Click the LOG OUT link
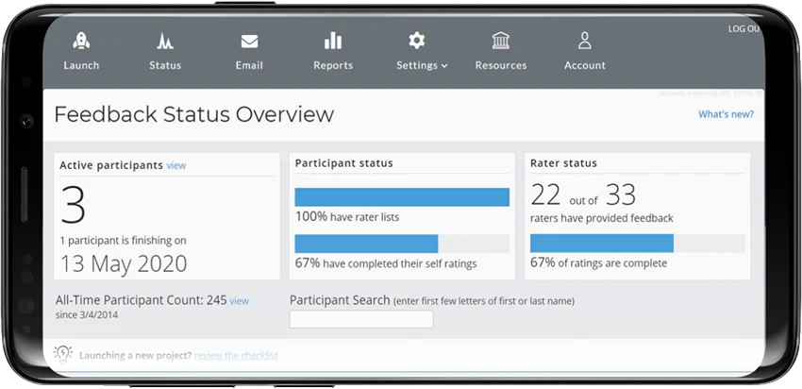The image size is (802, 389). (744, 28)
